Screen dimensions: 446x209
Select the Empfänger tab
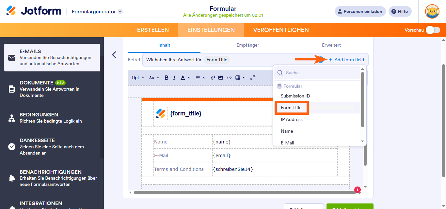pos(248,45)
